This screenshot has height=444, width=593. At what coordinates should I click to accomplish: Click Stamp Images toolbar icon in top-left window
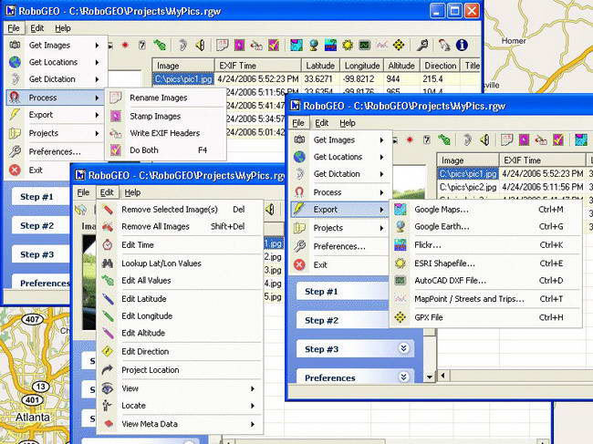pos(239,46)
